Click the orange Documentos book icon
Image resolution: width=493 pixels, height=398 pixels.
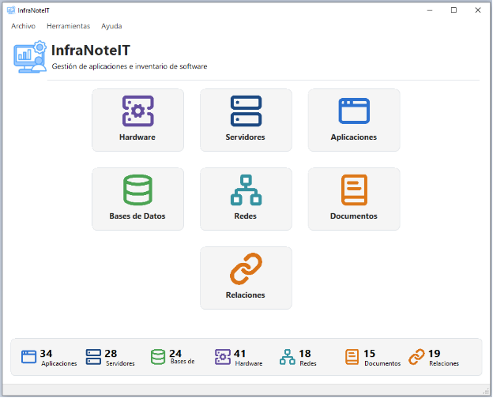tap(354, 190)
